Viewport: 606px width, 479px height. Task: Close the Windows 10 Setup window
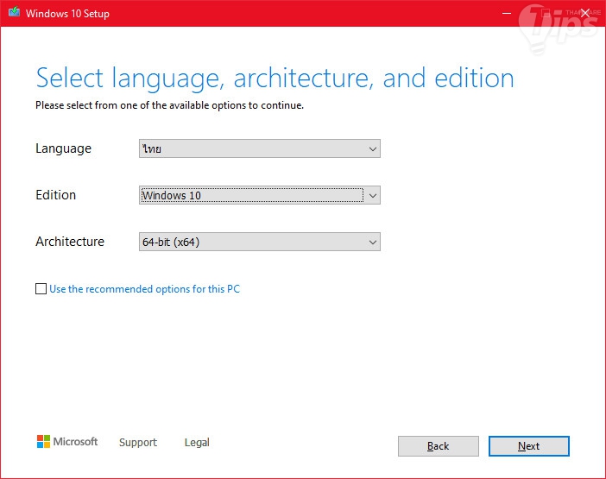585,13
